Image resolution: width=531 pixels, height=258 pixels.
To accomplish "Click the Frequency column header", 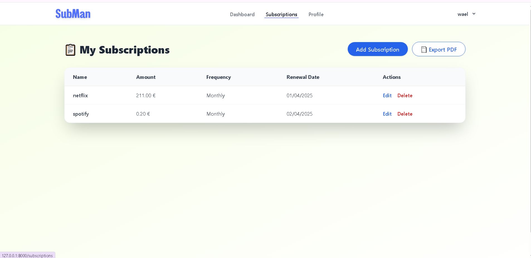I will pos(218,77).
